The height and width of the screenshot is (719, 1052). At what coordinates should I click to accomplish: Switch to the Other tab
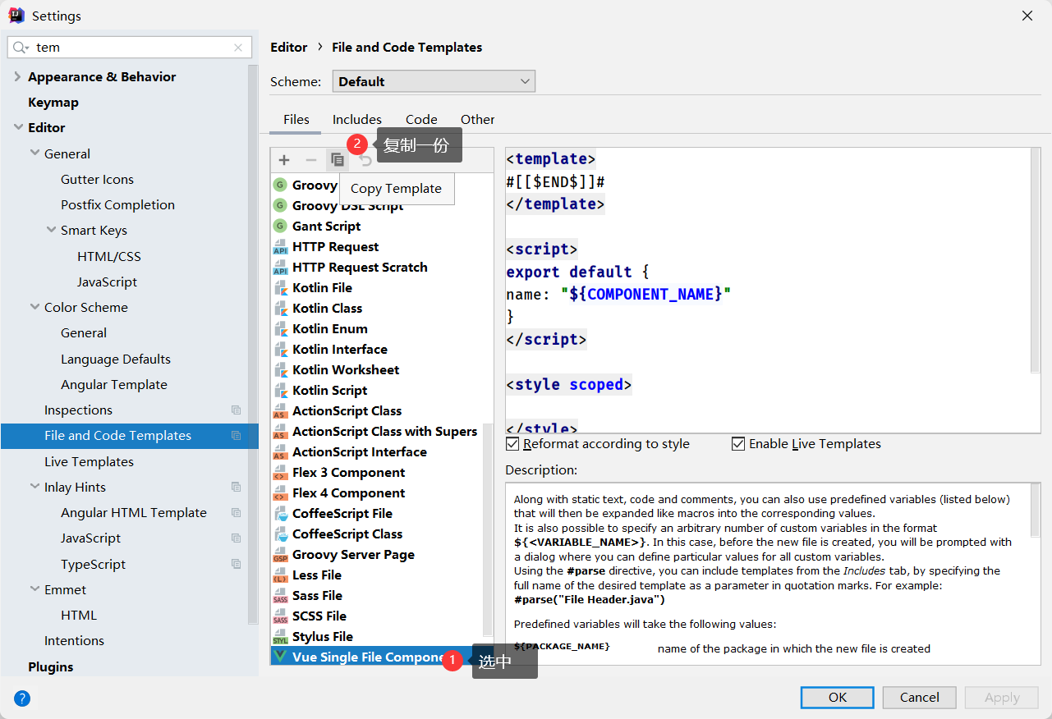pos(477,119)
